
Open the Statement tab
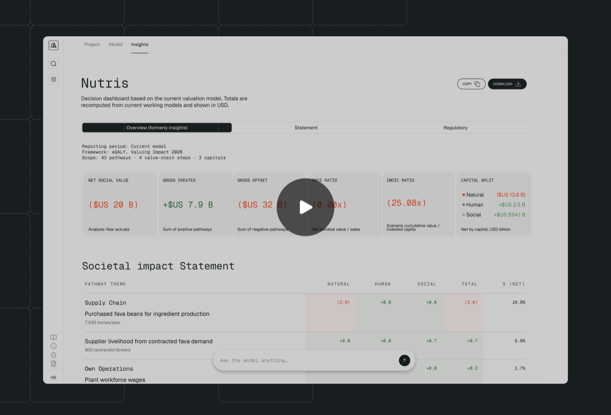[306, 127]
